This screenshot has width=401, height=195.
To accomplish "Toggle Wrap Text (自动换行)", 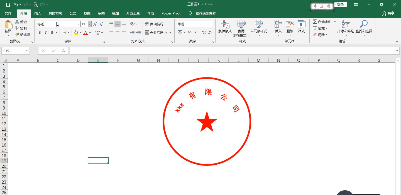I will [x=155, y=24].
